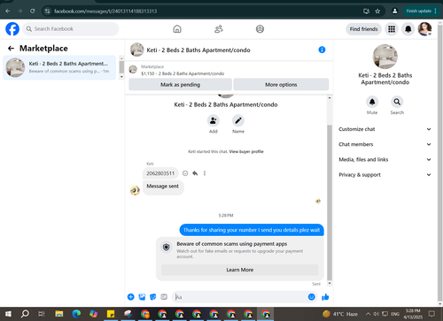The image size is (443, 321).
Task: Click Find friends button
Action: pyautogui.click(x=363, y=29)
